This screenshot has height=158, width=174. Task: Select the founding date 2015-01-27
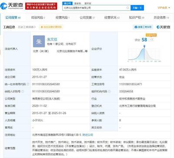[40, 77]
